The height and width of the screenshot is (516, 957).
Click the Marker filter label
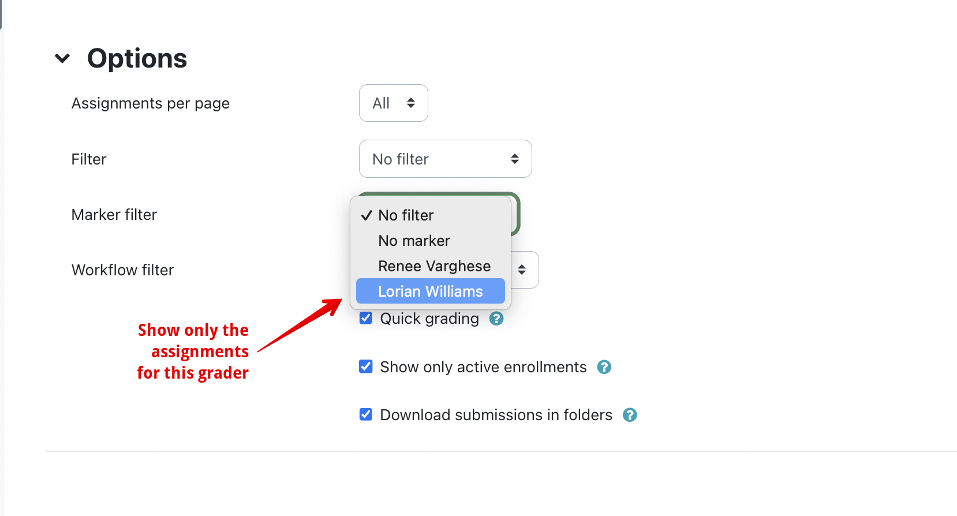coord(114,215)
